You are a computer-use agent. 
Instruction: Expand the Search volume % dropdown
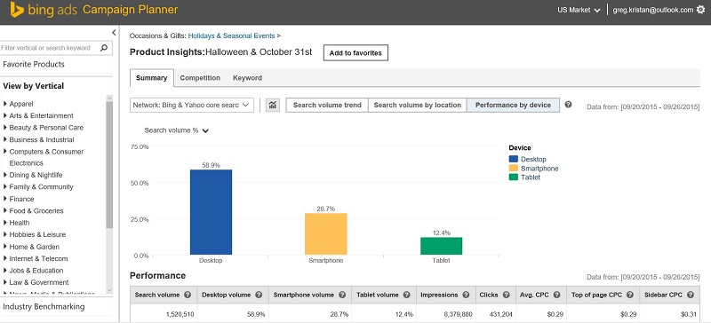176,130
